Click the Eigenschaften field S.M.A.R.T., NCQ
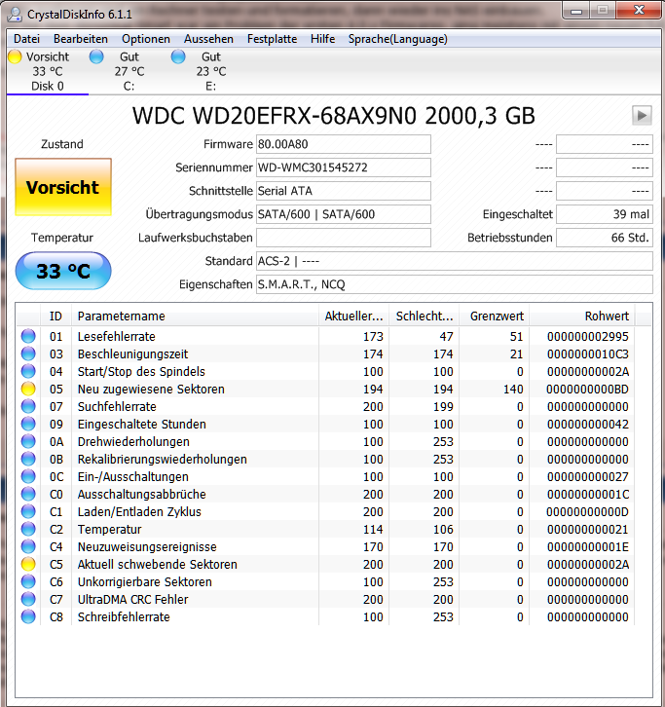Screen dimensions: 665x707 pyautogui.click(x=455, y=285)
